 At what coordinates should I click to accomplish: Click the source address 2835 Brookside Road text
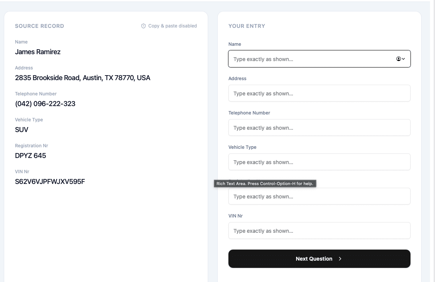click(x=48, y=78)
